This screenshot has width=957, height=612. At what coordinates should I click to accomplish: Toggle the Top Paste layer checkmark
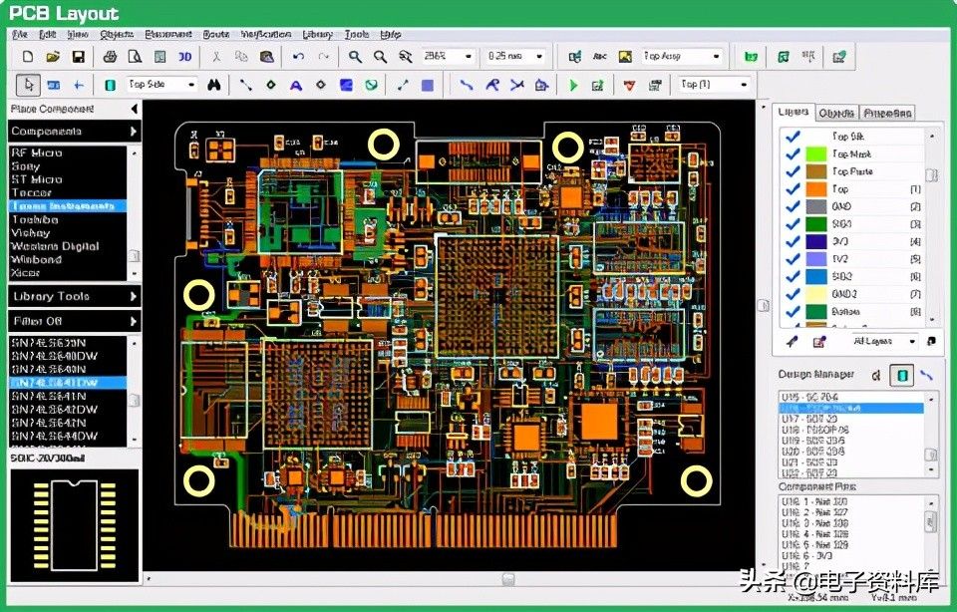pyautogui.click(x=794, y=171)
